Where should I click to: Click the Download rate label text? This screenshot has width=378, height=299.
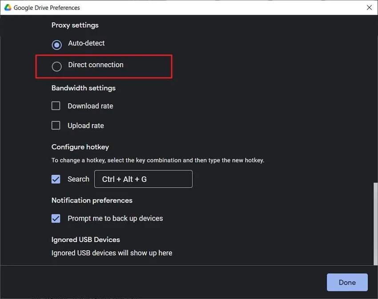[90, 106]
